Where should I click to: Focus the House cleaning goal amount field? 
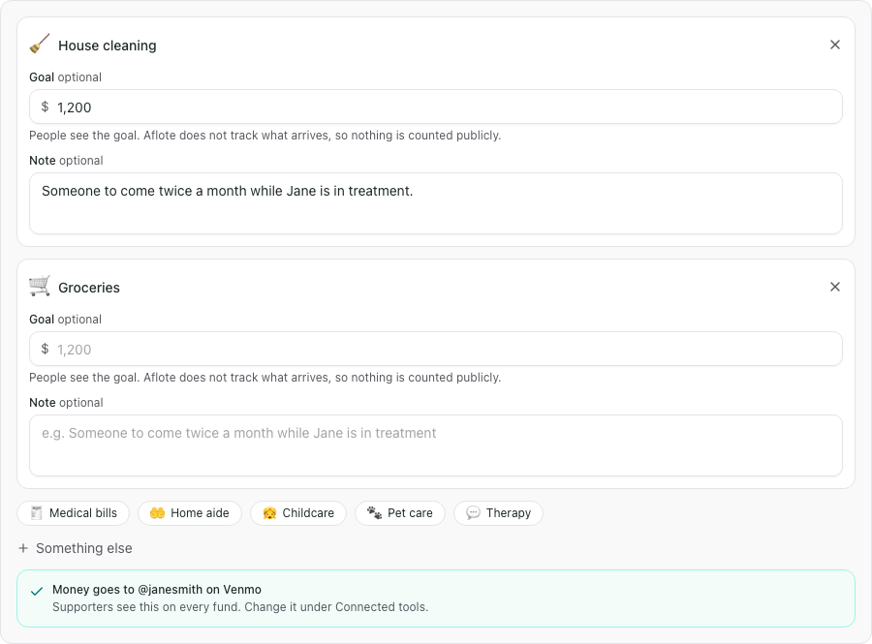pyautogui.click(x=435, y=107)
